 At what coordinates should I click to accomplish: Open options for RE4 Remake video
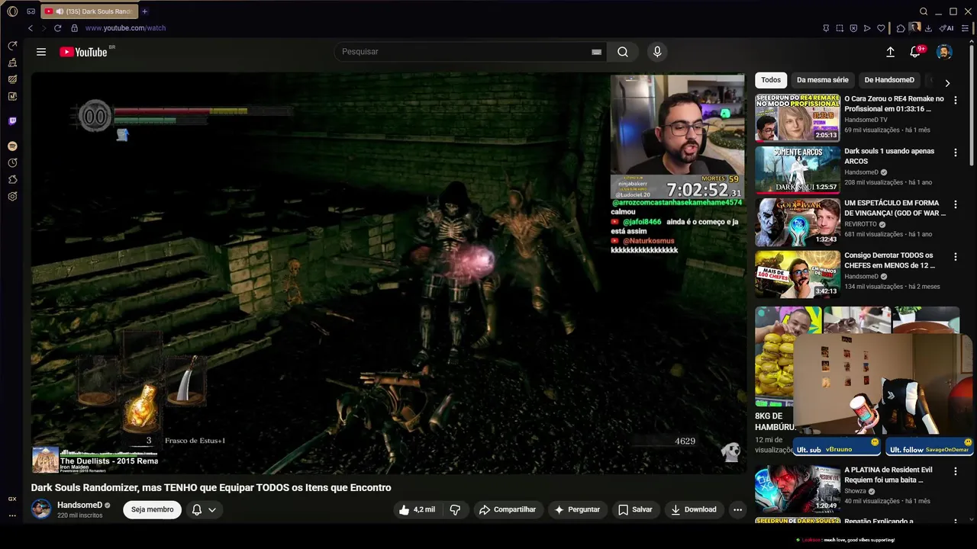[x=956, y=101]
